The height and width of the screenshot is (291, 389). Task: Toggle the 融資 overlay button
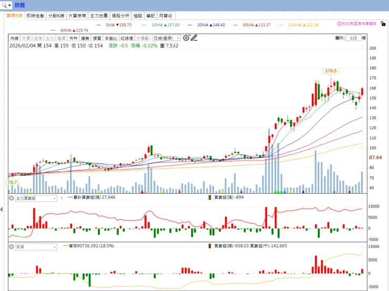[x=62, y=38]
